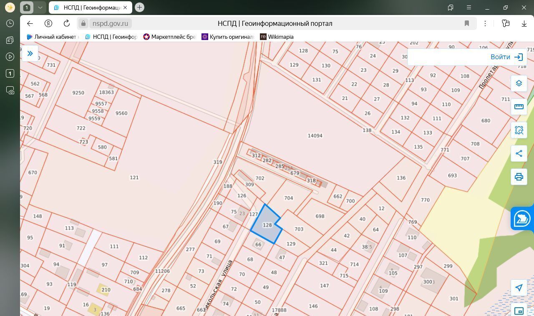Open the Купить оригинал bookmark
The height and width of the screenshot is (316, 534).
228,37
